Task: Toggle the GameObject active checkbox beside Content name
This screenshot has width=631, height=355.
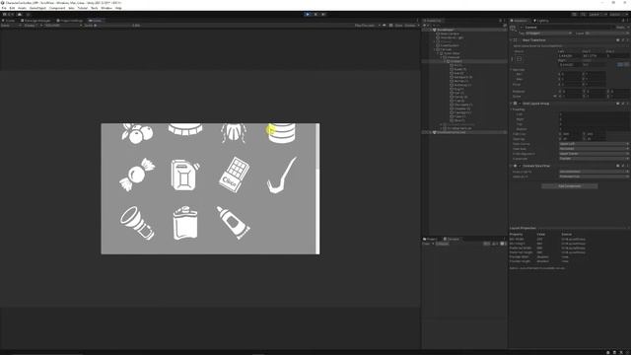Action: point(522,28)
